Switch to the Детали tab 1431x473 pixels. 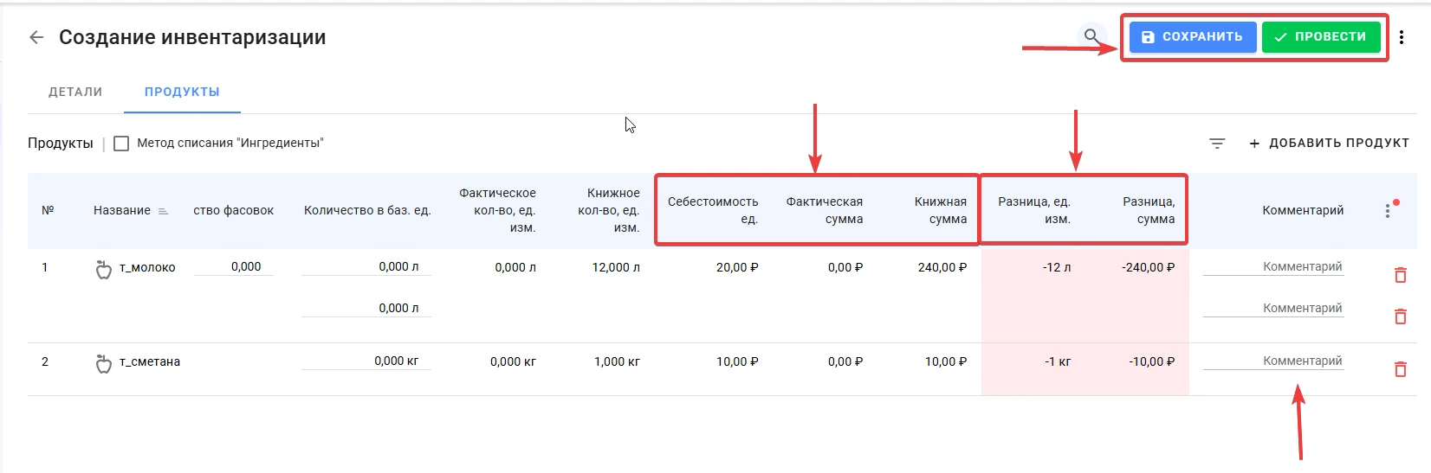click(75, 92)
